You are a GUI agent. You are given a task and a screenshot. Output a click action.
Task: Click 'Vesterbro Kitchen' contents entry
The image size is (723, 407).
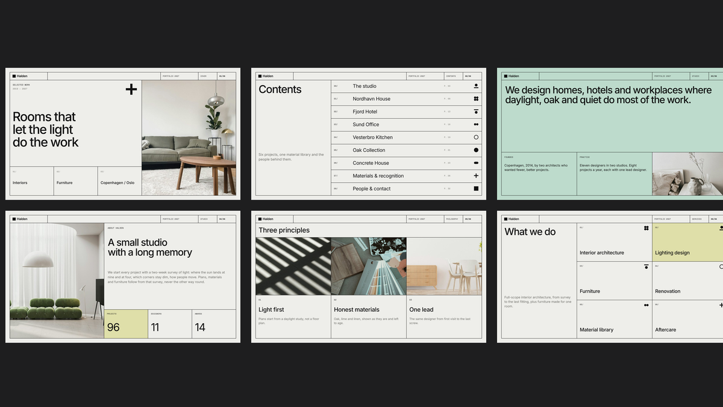tap(373, 137)
